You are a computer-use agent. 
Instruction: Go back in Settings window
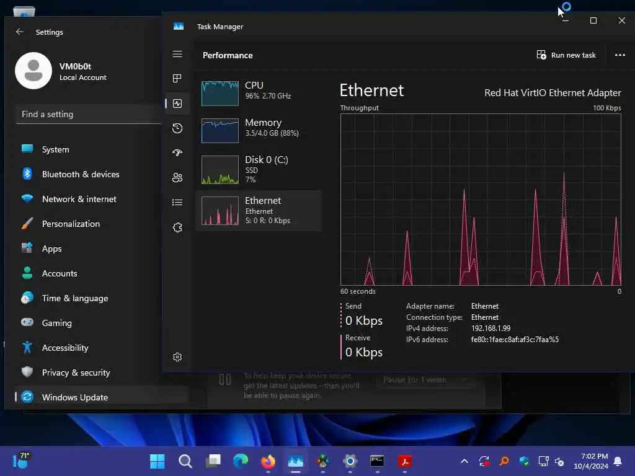[19, 32]
